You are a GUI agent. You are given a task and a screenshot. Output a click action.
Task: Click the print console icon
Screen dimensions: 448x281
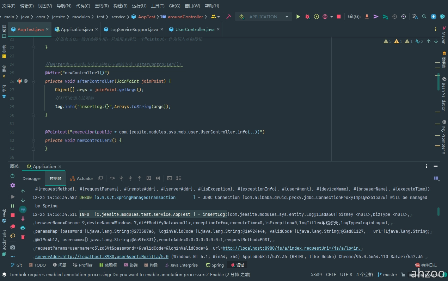coord(23,228)
